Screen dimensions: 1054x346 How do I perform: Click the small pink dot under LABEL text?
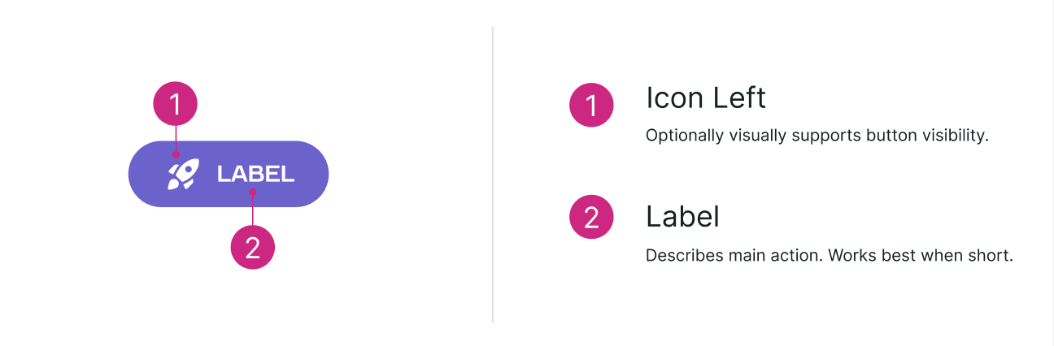coord(253,192)
